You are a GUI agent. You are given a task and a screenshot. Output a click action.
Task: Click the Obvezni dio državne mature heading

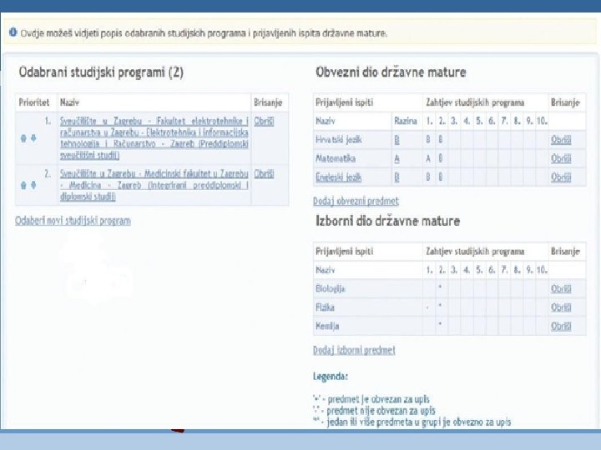coord(391,72)
